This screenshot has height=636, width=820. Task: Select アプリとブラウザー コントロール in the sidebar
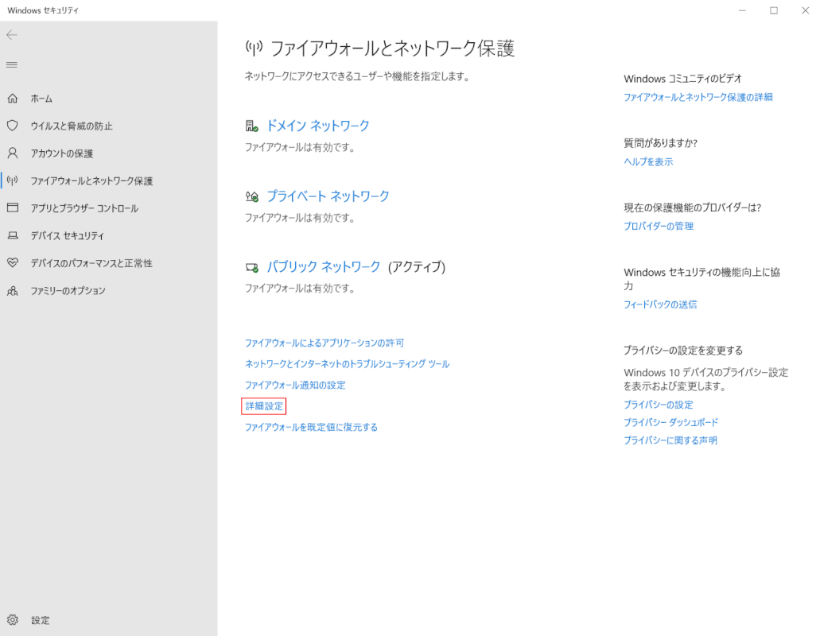85,208
